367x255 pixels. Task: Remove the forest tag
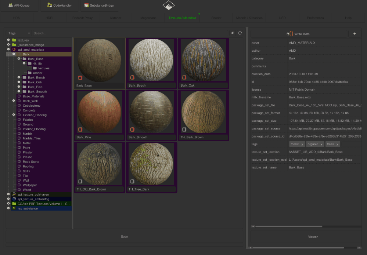(x=302, y=145)
